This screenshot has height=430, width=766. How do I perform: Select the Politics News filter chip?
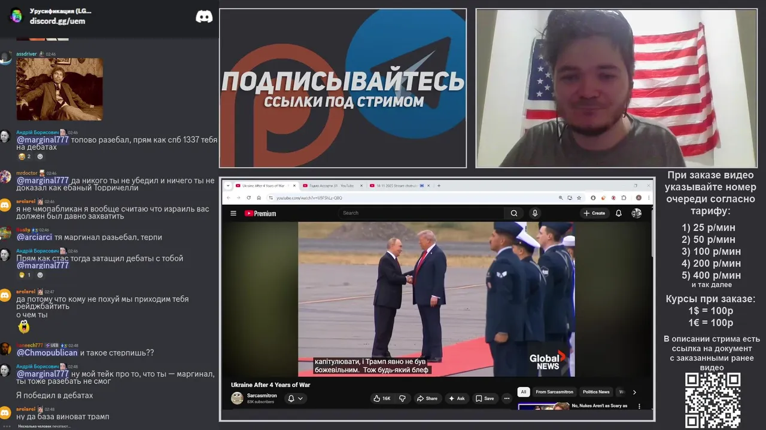pos(596,392)
